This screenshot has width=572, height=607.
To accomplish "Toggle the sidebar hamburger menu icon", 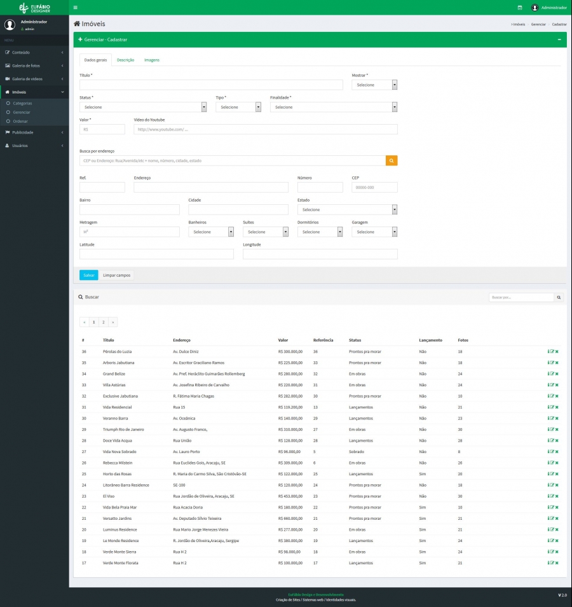I will [x=76, y=8].
